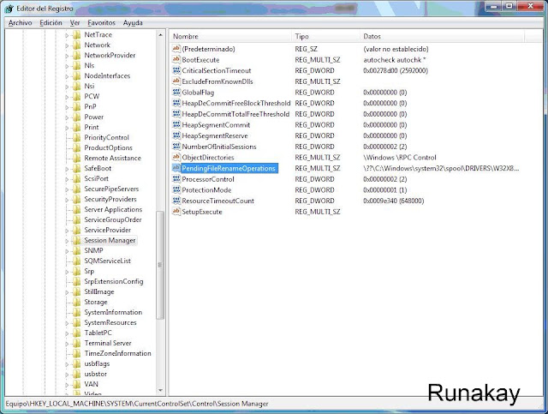
Task: Click the icon of PendingFileRenameOperations value
Action: point(176,168)
